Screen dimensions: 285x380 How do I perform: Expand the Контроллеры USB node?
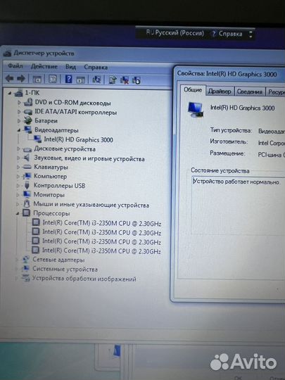(18, 186)
